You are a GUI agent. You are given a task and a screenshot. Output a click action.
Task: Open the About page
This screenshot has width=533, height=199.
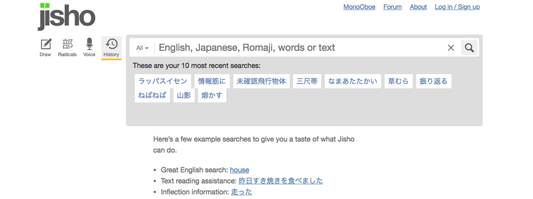pyautogui.click(x=418, y=7)
